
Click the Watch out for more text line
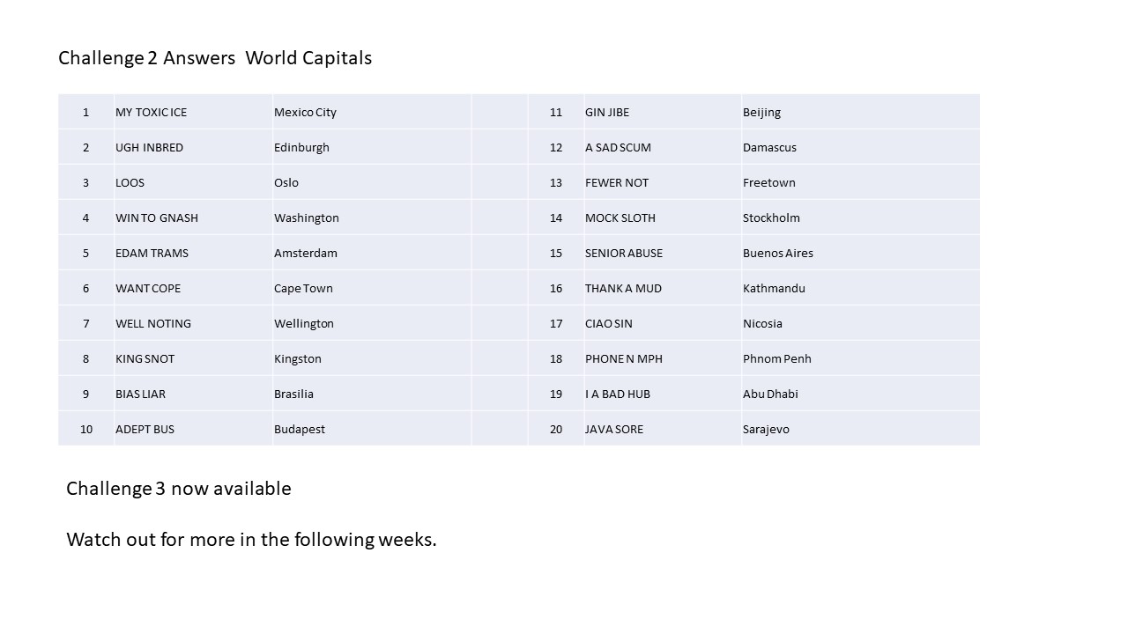pos(251,540)
